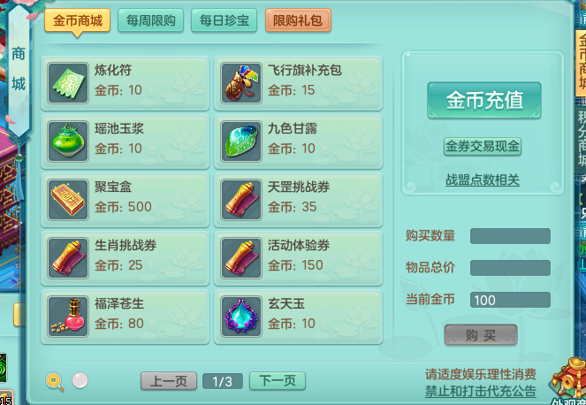
Task: Open the 每日珍宝 tab
Action: (224, 20)
